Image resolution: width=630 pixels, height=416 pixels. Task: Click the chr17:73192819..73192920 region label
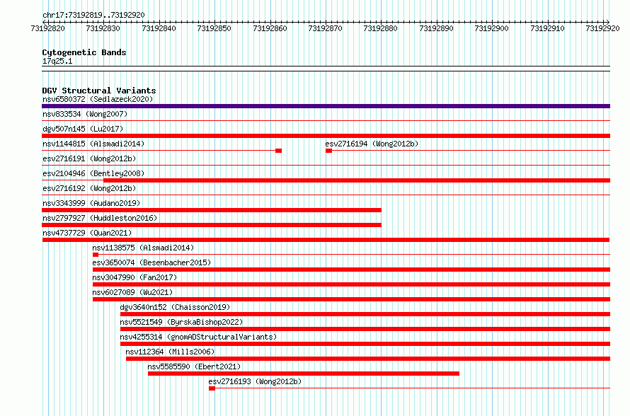point(93,15)
